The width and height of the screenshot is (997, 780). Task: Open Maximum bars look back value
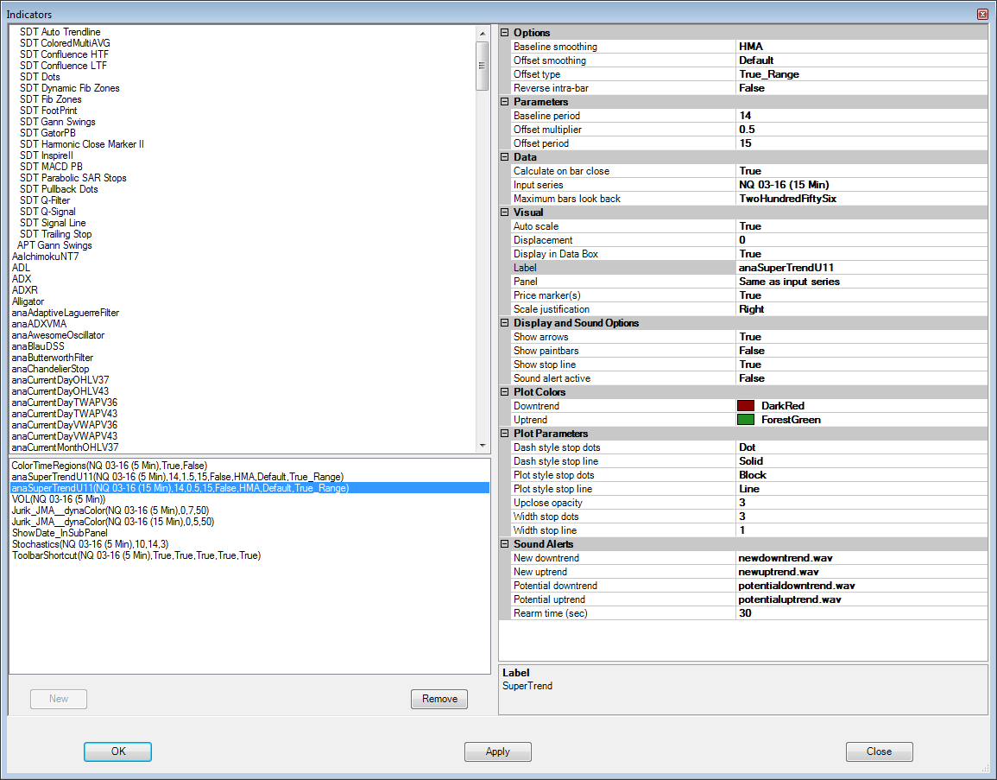861,199
